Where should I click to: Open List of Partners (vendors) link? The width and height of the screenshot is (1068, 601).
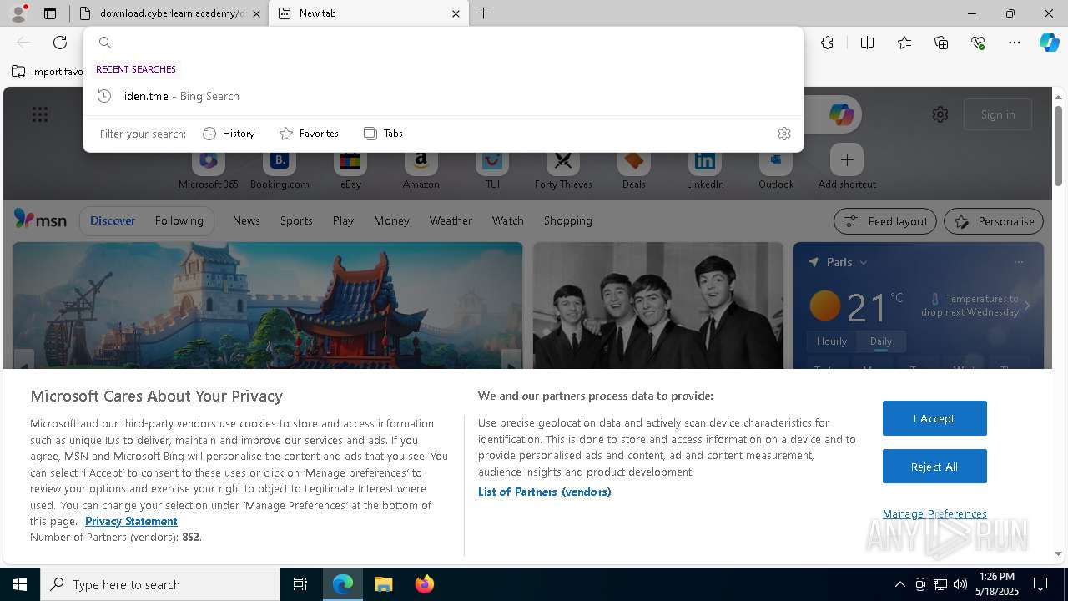(x=545, y=492)
